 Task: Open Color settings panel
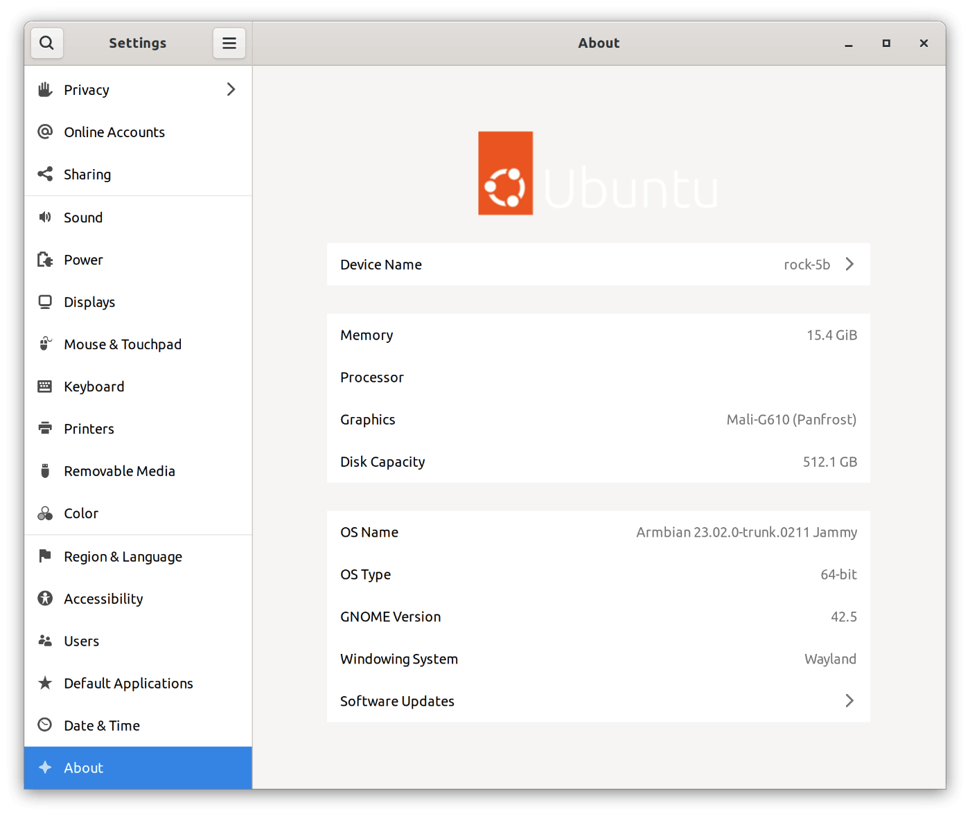pyautogui.click(x=138, y=513)
